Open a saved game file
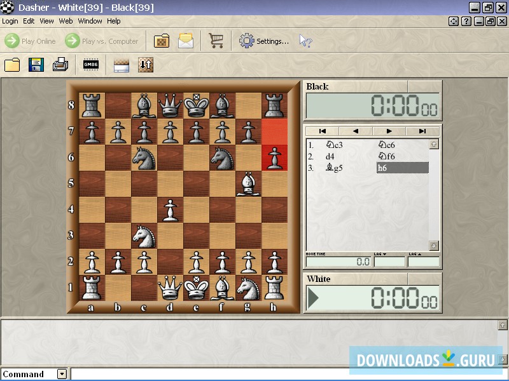This screenshot has height=381, width=509. coord(11,65)
